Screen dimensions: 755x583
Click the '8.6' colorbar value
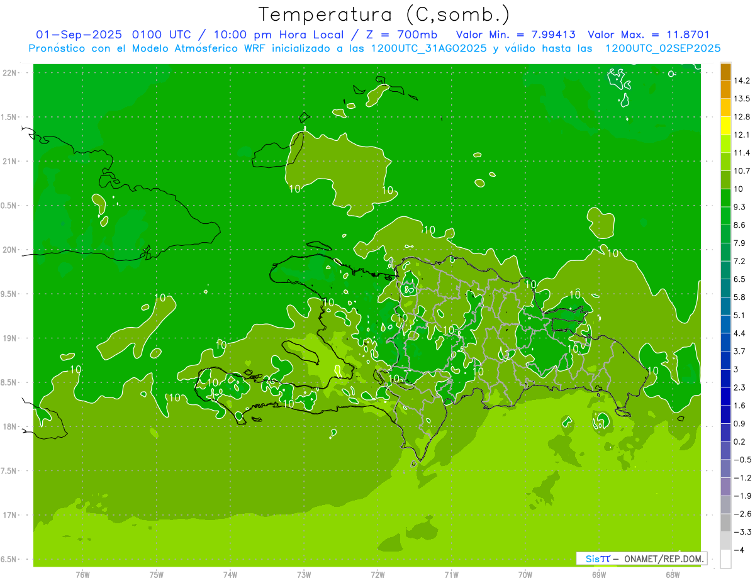pyautogui.click(x=741, y=225)
